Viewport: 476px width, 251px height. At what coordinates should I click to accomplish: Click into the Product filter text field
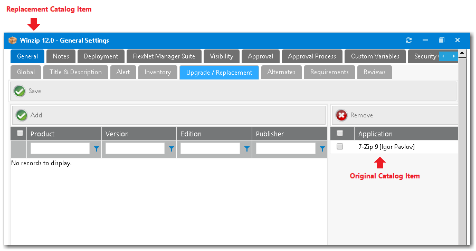[60, 149]
